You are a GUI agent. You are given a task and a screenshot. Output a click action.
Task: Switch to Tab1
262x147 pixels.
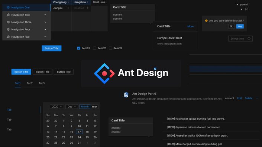pyautogui.click(x=18, y=83)
